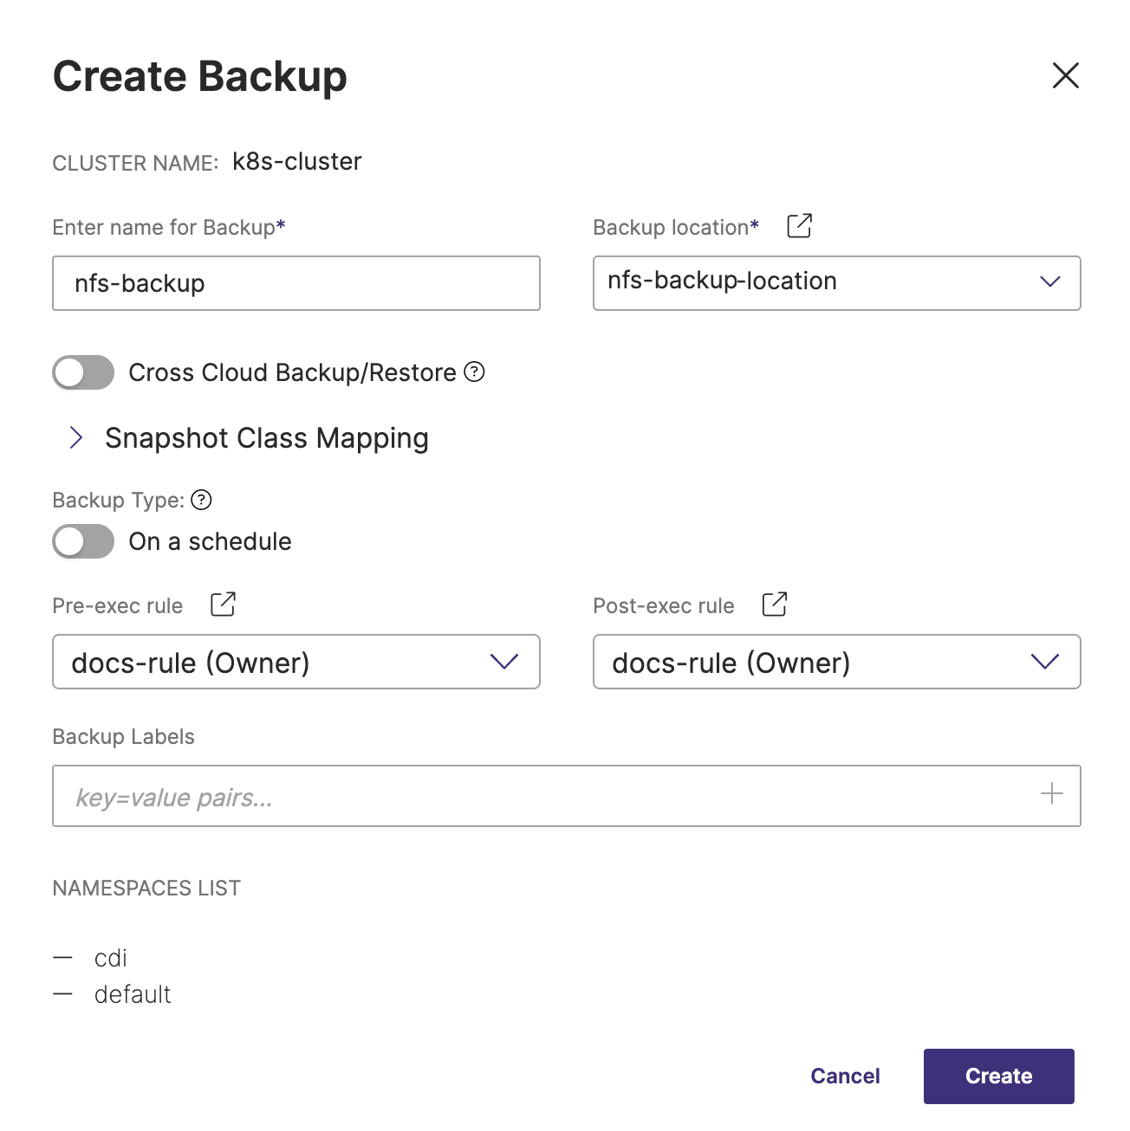Open the nfs-backup-location dropdown
The width and height of the screenshot is (1130, 1131).
(x=836, y=282)
